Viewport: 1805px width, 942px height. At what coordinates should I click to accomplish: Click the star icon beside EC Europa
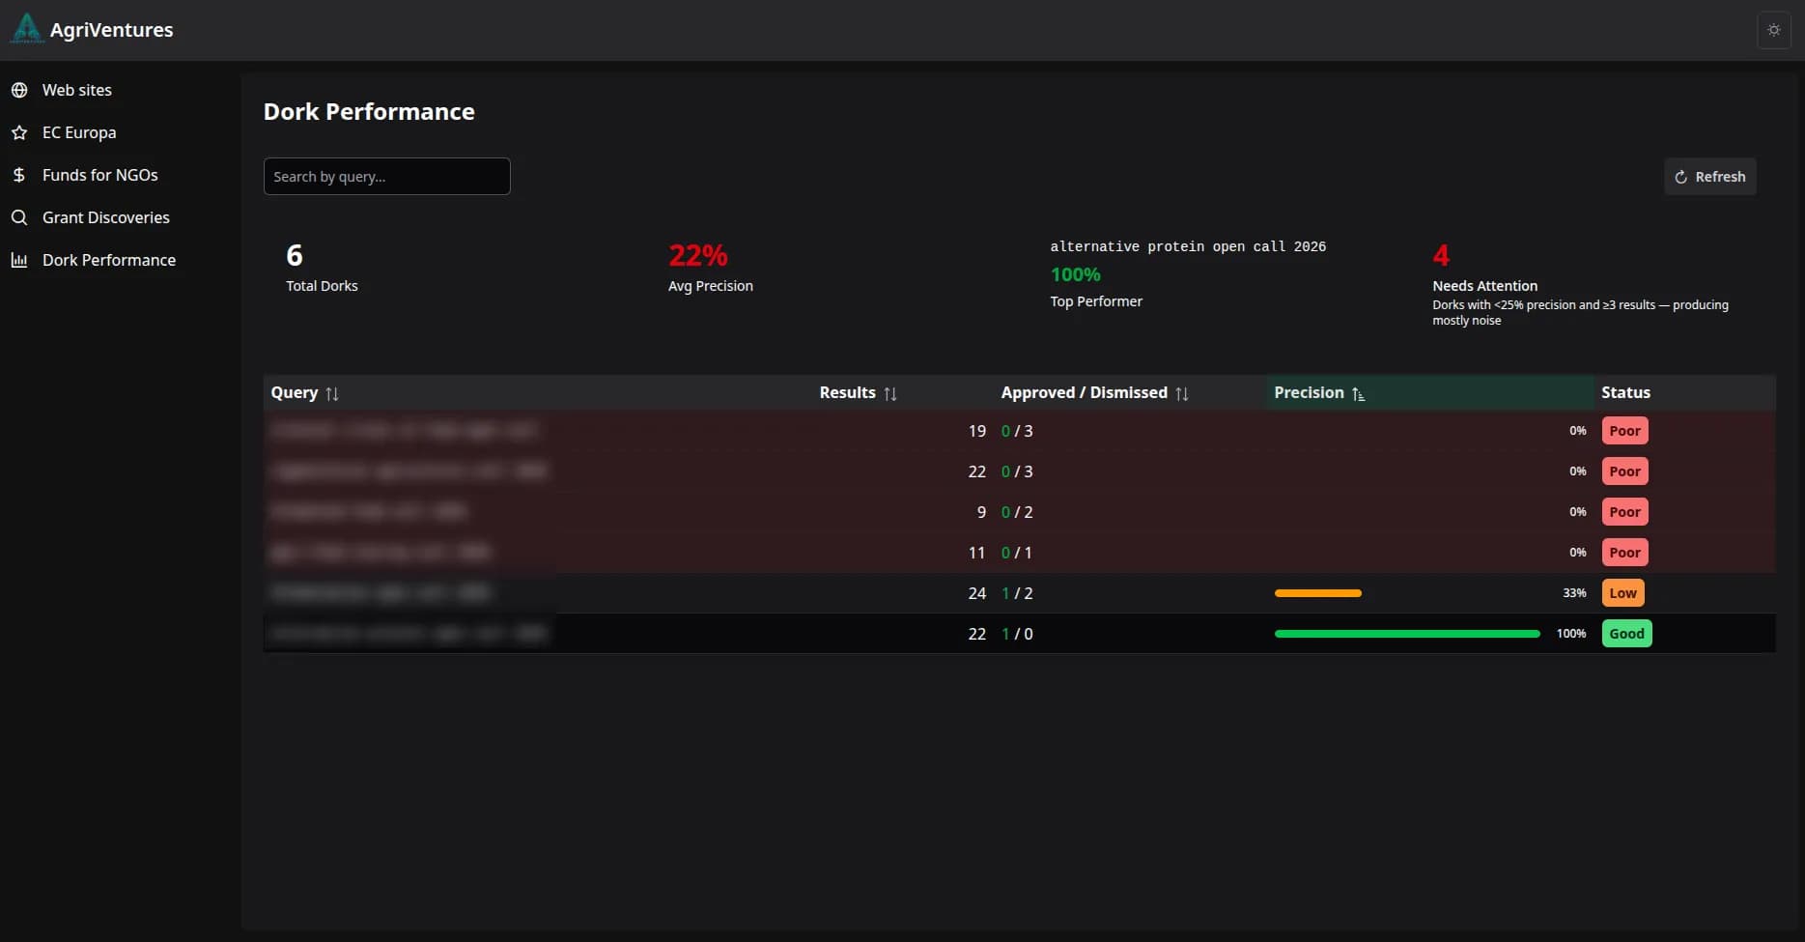pos(19,132)
